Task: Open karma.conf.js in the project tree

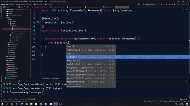Action: tap(12, 64)
